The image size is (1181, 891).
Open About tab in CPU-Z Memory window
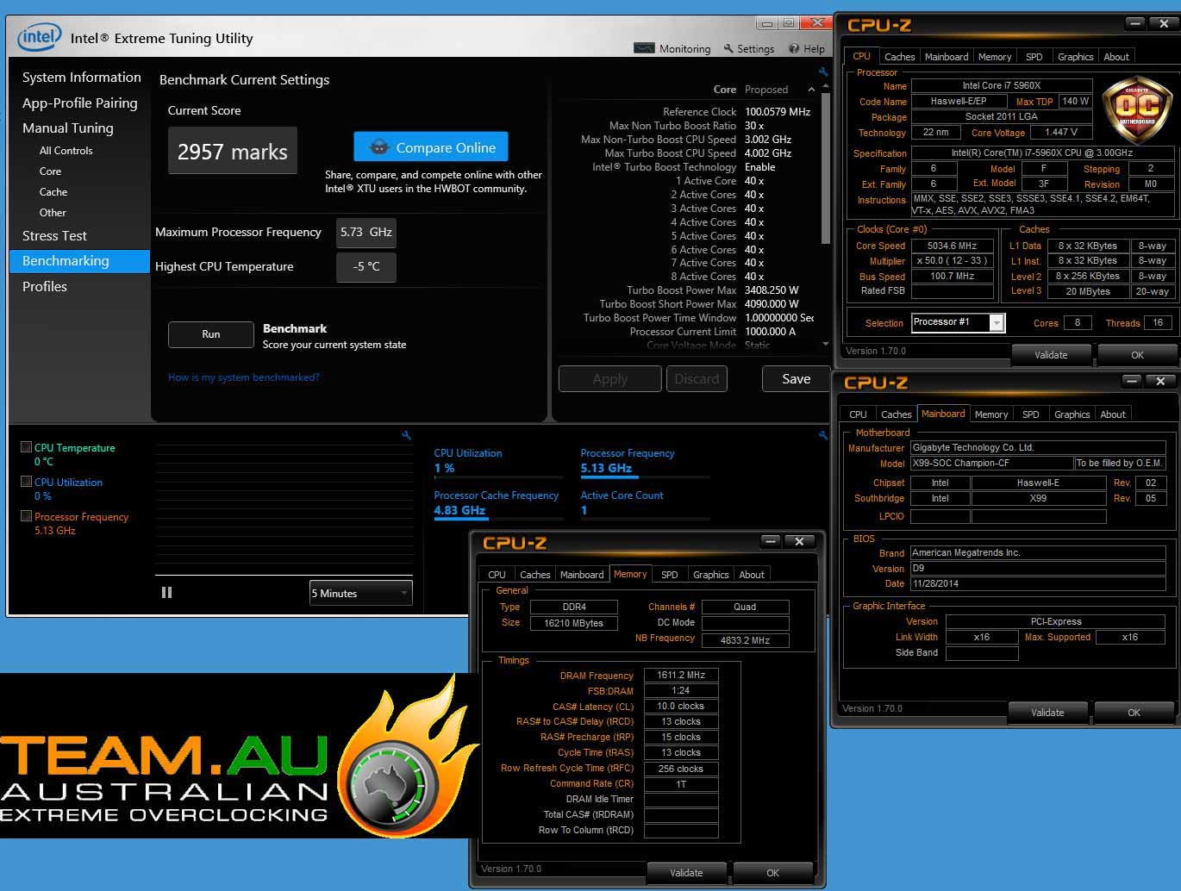tap(752, 575)
